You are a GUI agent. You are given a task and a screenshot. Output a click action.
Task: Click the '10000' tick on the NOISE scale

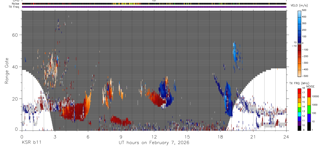click(x=315, y=97)
